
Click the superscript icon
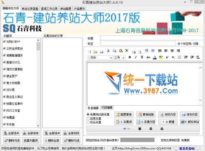167,57
